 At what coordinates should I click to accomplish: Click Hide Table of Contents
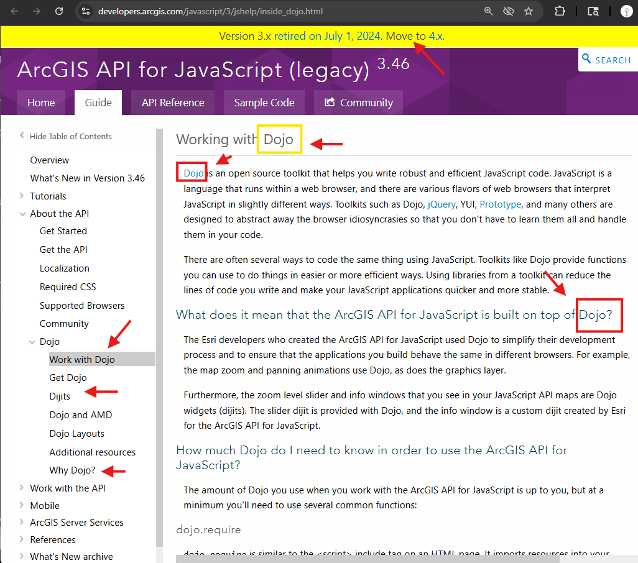70,136
